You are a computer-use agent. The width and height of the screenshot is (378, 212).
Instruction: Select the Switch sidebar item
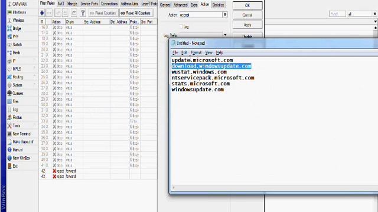click(15, 45)
